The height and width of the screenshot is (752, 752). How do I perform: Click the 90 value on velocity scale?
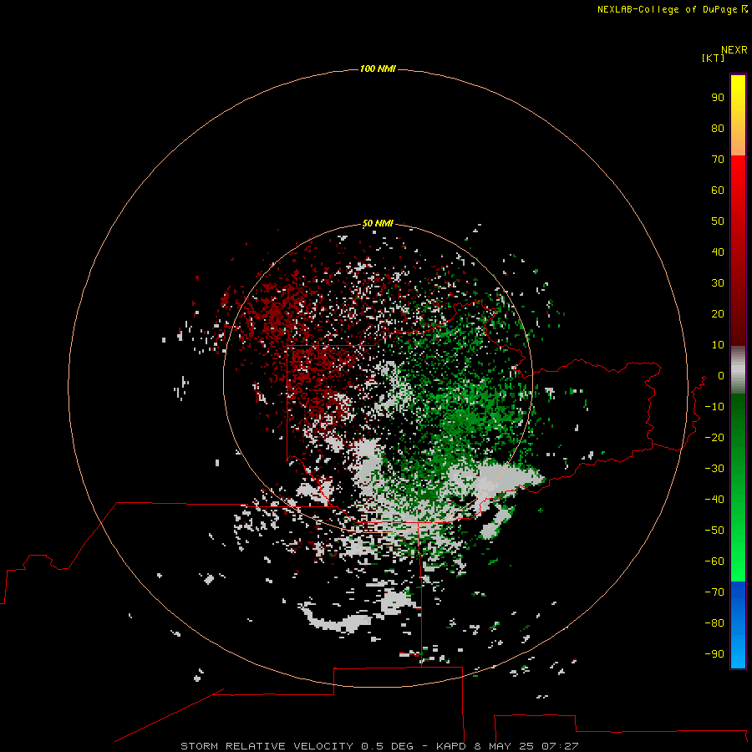click(x=718, y=98)
